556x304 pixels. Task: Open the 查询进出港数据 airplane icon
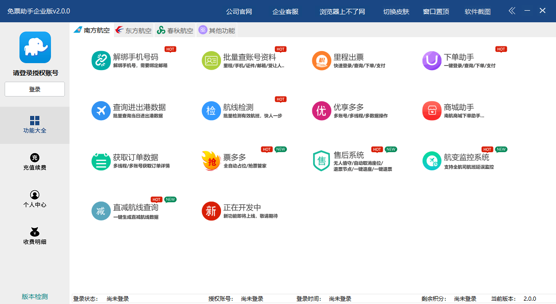101,111
